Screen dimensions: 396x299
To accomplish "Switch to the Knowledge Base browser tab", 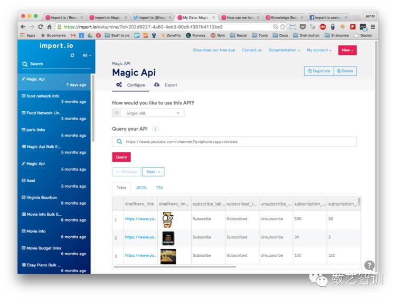I will (x=284, y=17).
